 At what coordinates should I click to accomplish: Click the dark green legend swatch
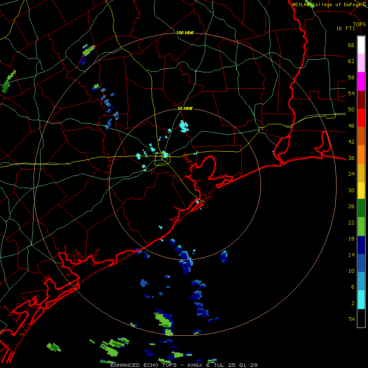(361, 208)
